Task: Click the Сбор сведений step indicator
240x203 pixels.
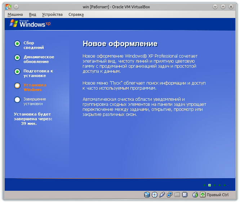Action: tap(17, 44)
